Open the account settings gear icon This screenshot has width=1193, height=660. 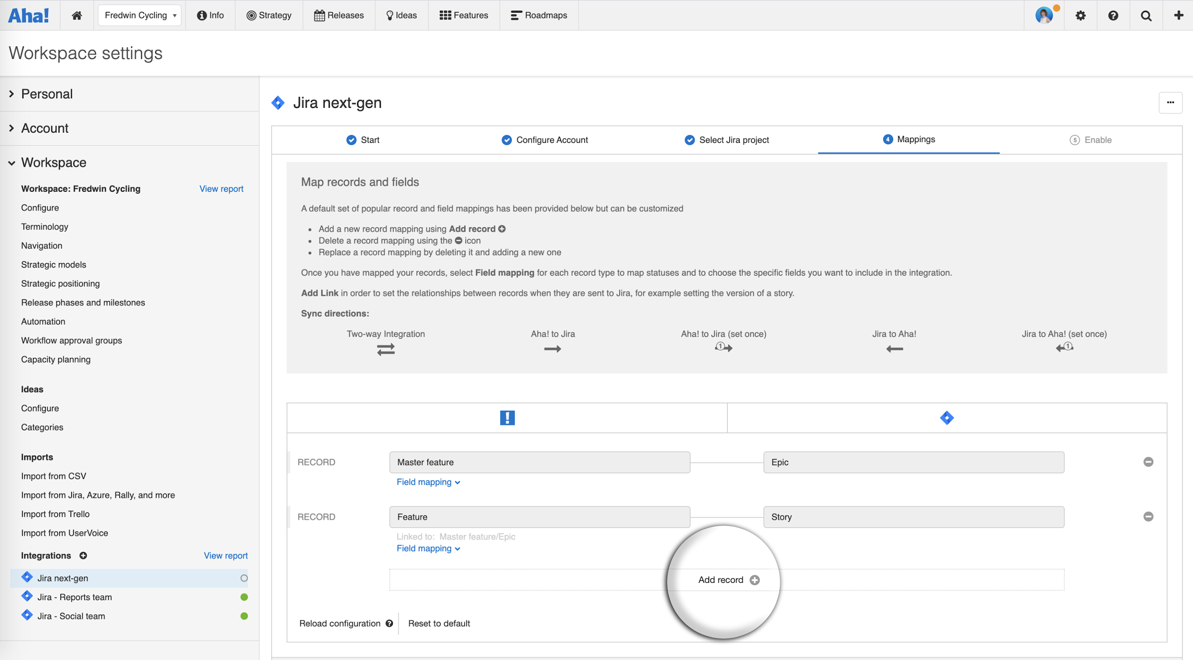(x=1080, y=15)
